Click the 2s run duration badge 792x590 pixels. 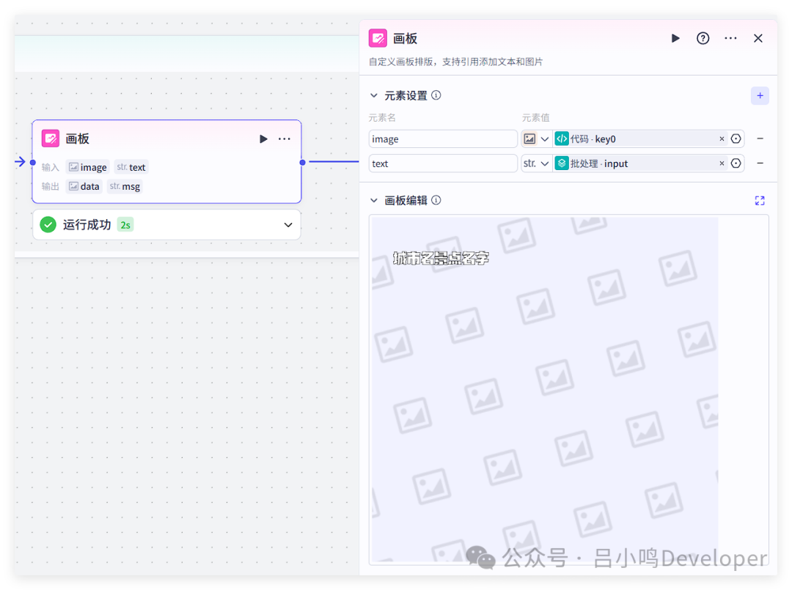coord(125,225)
